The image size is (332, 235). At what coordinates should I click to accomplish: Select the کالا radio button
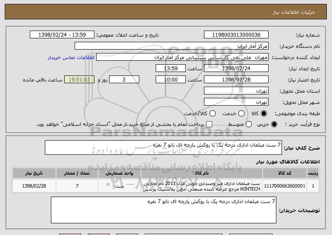[264, 113]
